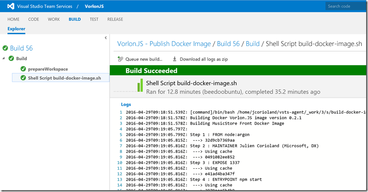
Task: Click the green build duration bars icon
Action: [x=140, y=86]
